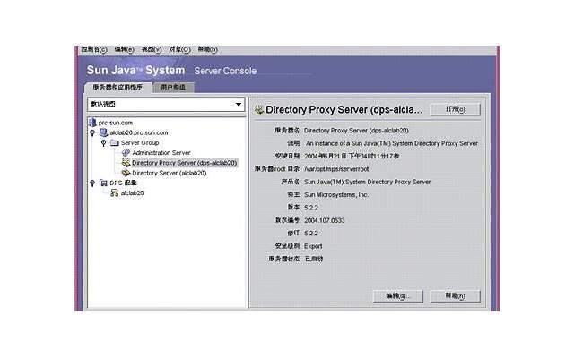Click the Server Group folder icon
The height and width of the screenshot is (358, 574).
click(114, 142)
